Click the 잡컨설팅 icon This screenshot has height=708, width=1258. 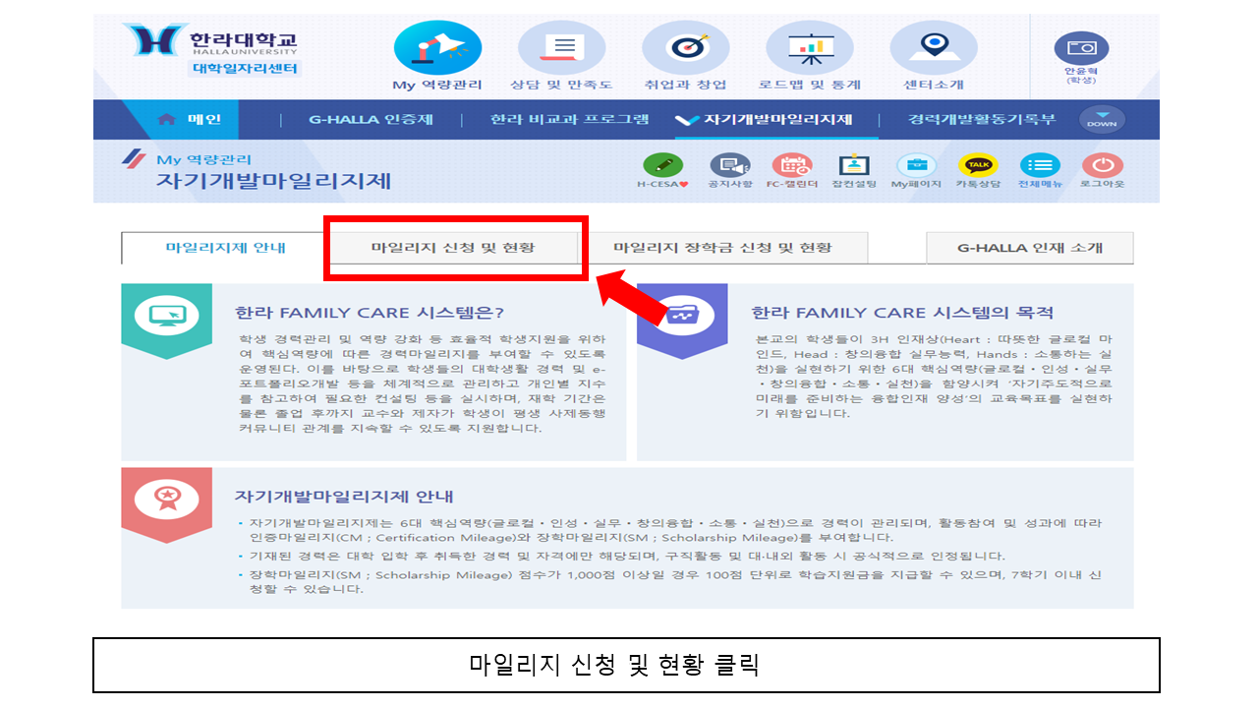853,166
